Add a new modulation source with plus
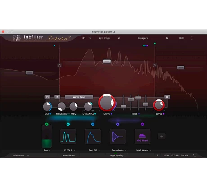This screenshot has height=187, width=207. point(162,136)
